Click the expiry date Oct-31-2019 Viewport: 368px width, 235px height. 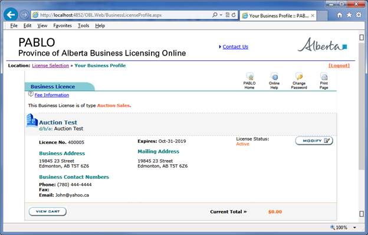click(x=172, y=141)
